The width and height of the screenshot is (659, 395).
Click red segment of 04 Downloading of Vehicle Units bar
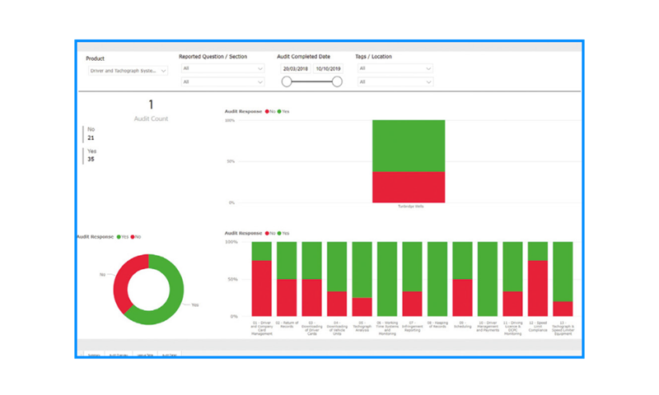(337, 304)
